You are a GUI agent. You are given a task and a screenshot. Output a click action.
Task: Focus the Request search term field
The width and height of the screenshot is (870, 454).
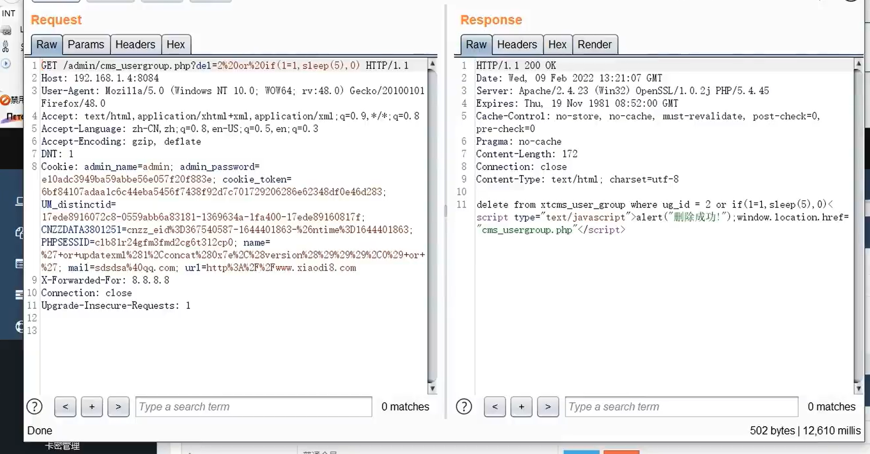[254, 406]
